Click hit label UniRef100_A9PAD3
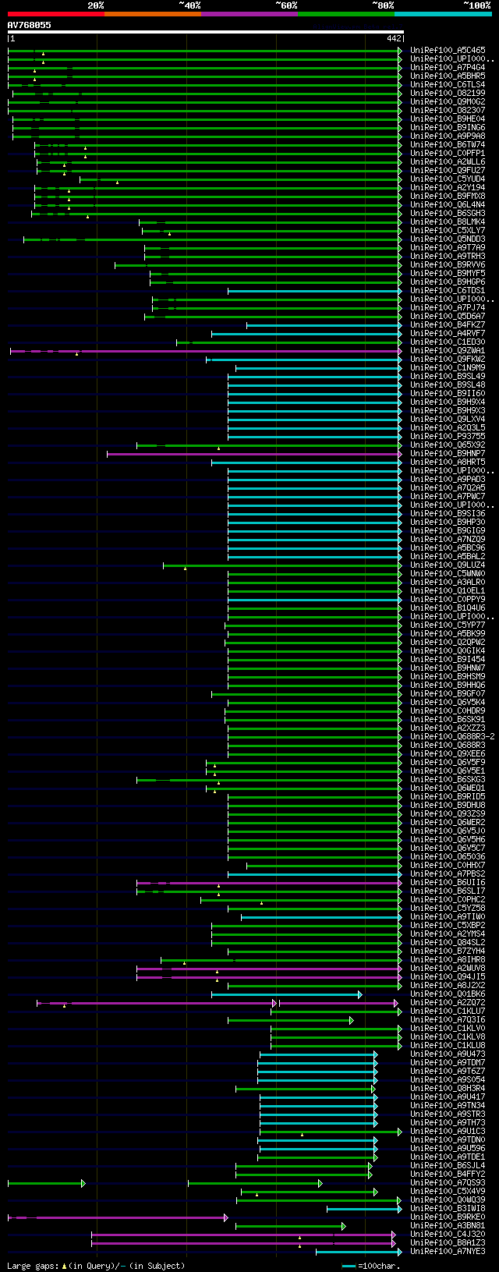Screen dimensions: 499x1272 [x=448, y=480]
